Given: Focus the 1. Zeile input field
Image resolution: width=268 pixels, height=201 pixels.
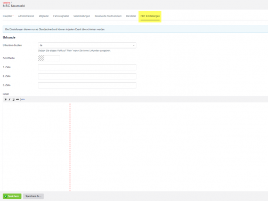Looking at the screenshot, I should [x=87, y=67].
